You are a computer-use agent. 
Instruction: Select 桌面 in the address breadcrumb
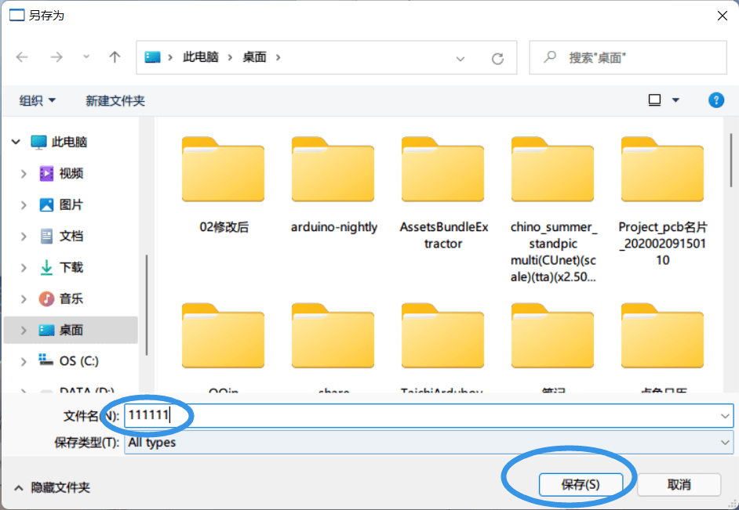(x=254, y=57)
